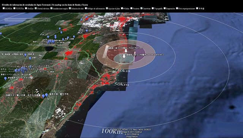The width and height of the screenshot is (243, 138).
Task: Select large blue pin beside 浅峰の湯 label
Action: click(46, 95)
